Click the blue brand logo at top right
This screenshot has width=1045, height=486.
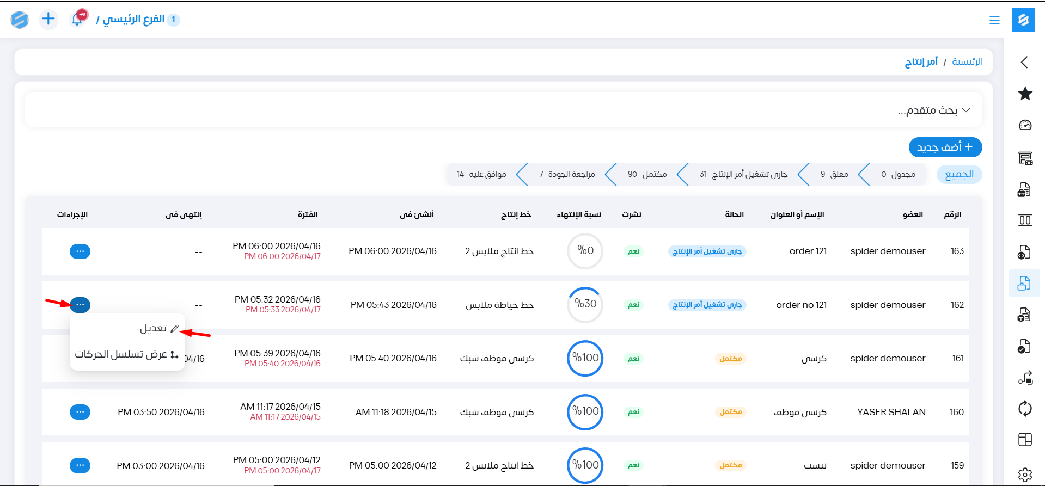[1023, 20]
